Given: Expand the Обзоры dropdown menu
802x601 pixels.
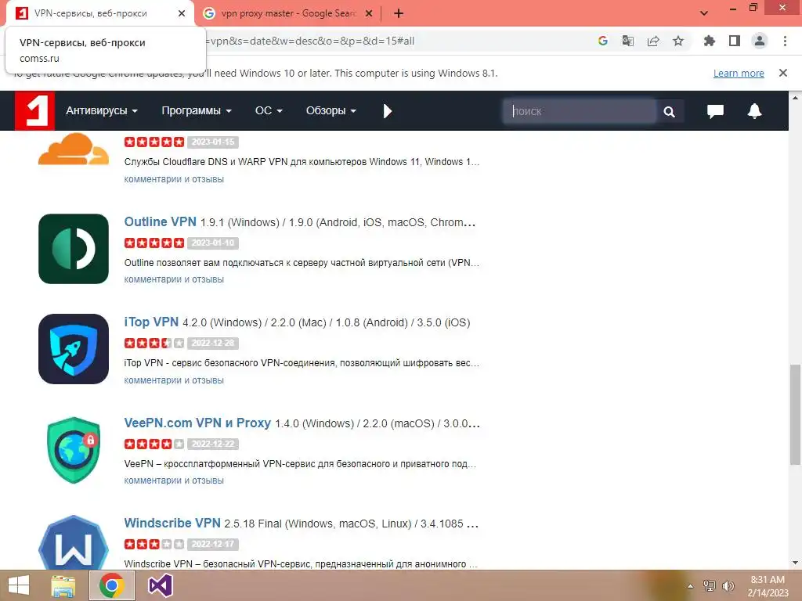Looking at the screenshot, I should coord(331,110).
